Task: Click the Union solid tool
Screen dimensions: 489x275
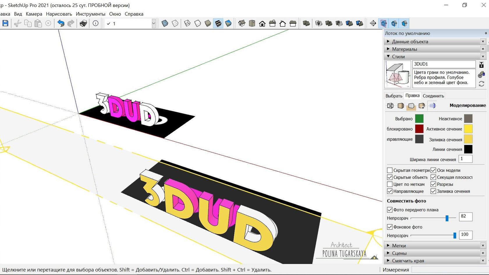Action: pyautogui.click(x=329, y=23)
